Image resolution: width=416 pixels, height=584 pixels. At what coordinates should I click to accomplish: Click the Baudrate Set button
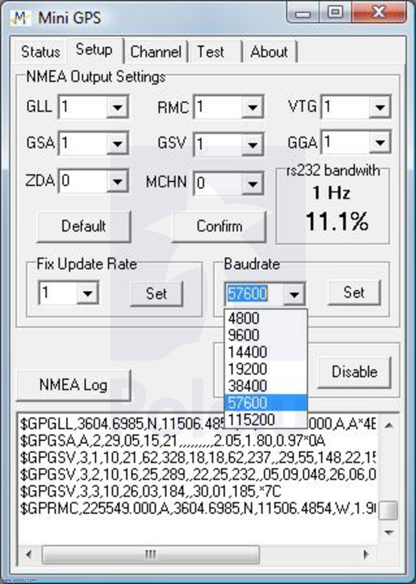coord(354,293)
